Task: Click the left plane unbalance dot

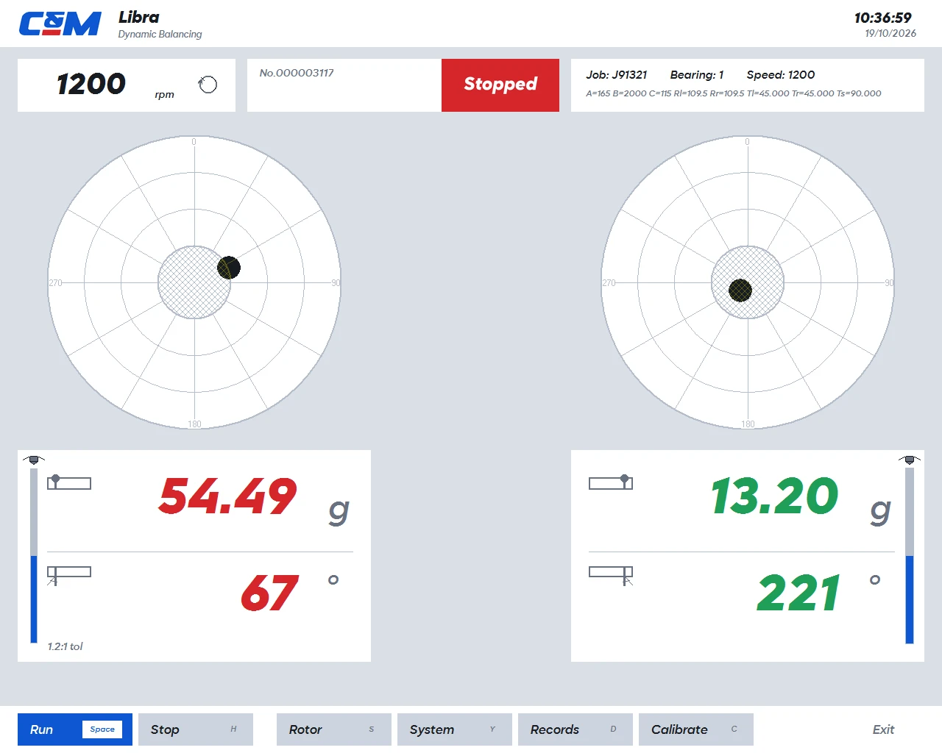Action: pyautogui.click(x=229, y=268)
